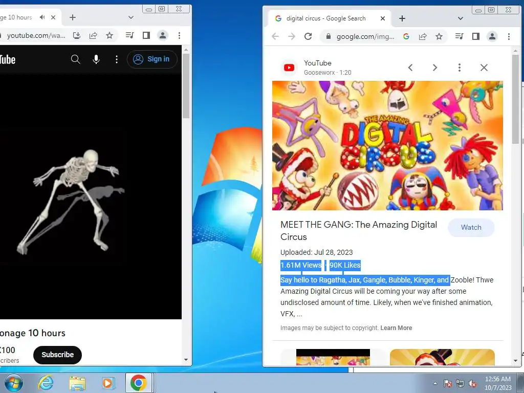This screenshot has width=524, height=393.
Task: Open media controls in YouTube window
Action: 129,35
